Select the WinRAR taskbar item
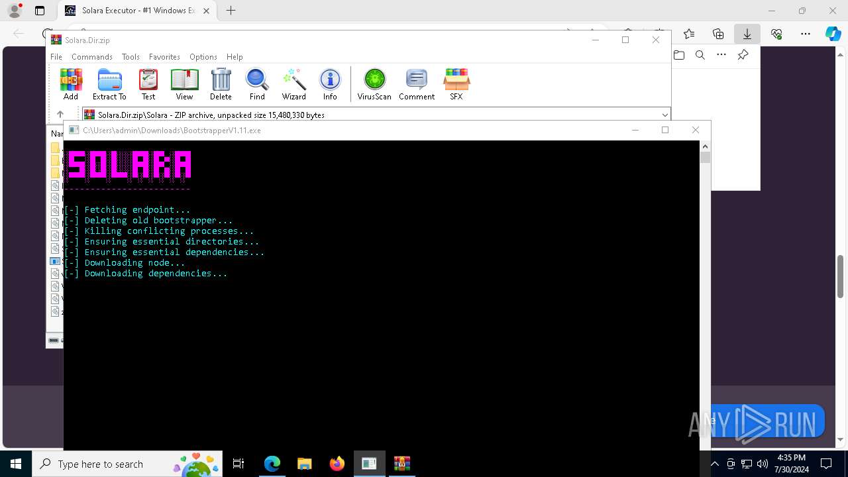This screenshot has width=848, height=477. pyautogui.click(x=402, y=464)
